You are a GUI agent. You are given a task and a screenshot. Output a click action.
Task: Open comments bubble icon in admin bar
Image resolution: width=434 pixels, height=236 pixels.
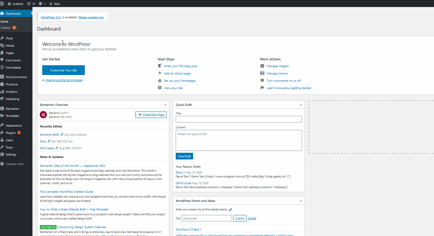[41, 4]
